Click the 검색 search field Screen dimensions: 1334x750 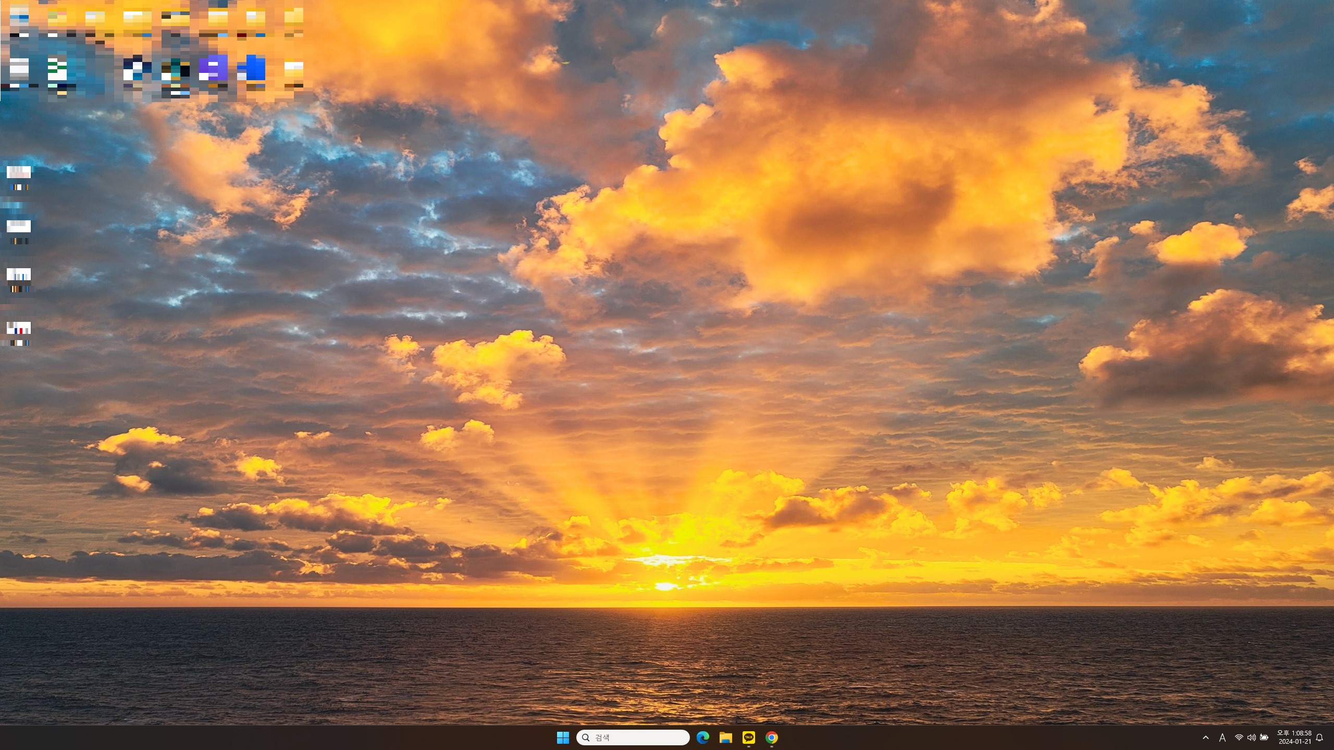pyautogui.click(x=633, y=737)
